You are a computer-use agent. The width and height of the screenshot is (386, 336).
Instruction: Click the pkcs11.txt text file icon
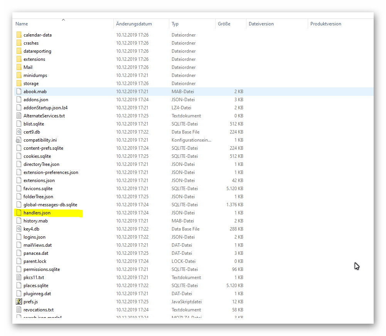(x=19, y=277)
